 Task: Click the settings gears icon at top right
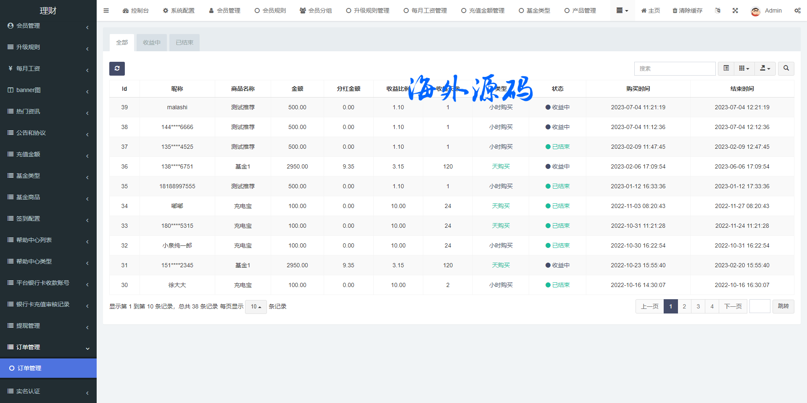(797, 11)
